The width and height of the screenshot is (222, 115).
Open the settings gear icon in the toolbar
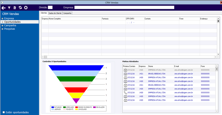click(26, 8)
